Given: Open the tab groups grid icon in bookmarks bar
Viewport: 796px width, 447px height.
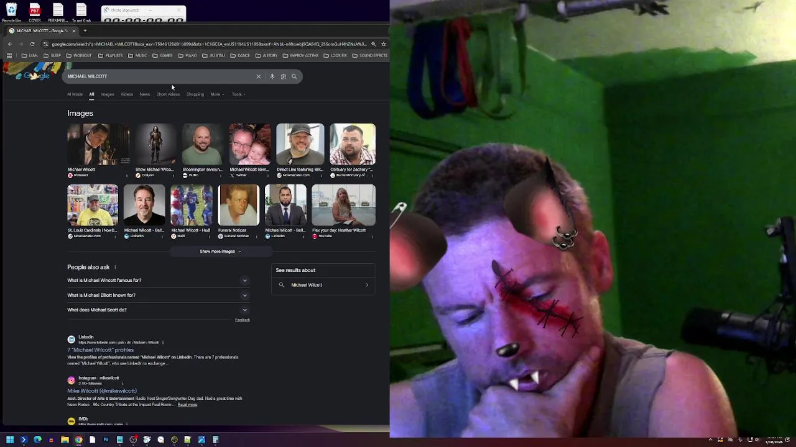Looking at the screenshot, I should click(x=9, y=55).
